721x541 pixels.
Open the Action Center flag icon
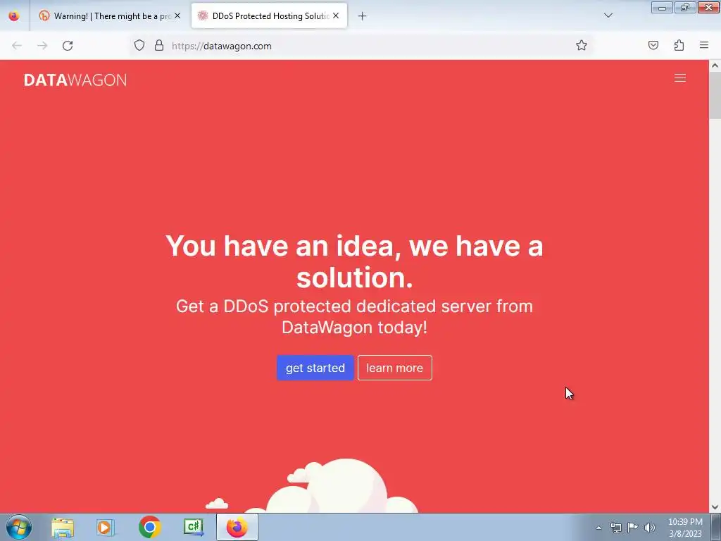coord(633,527)
